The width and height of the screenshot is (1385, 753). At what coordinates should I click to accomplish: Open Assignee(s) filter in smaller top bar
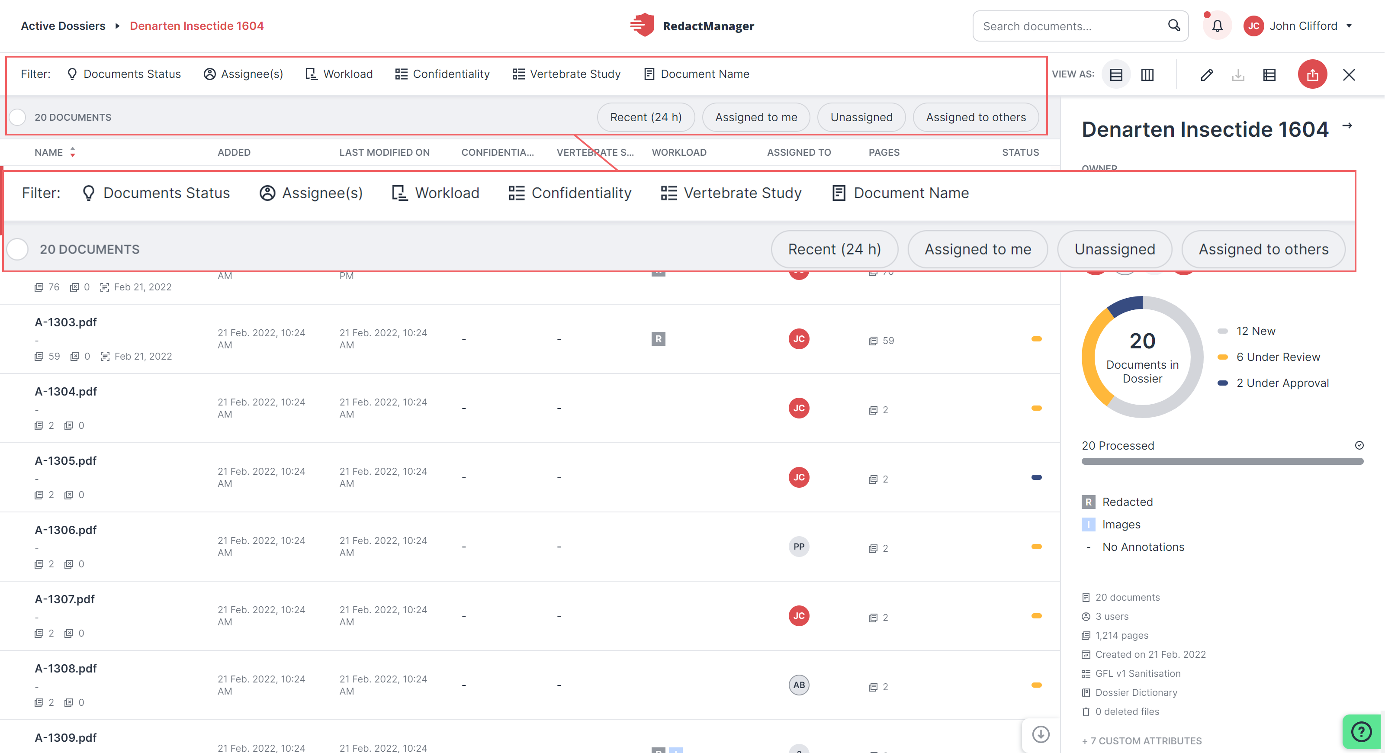[x=244, y=74]
